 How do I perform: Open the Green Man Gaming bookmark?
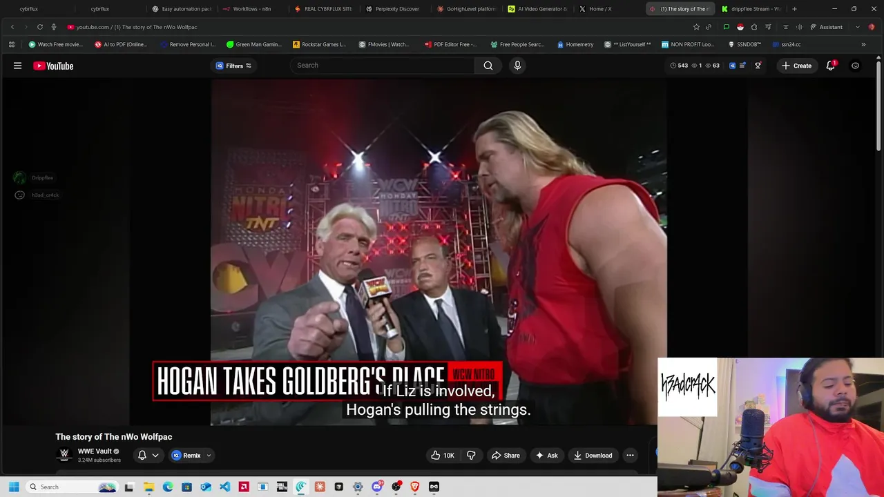point(253,44)
